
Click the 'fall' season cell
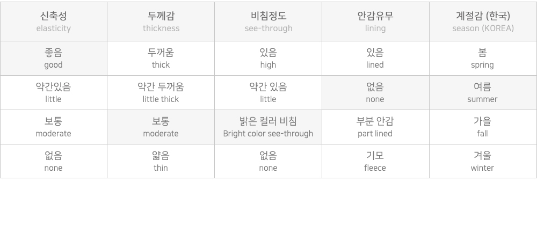pyautogui.click(x=483, y=127)
